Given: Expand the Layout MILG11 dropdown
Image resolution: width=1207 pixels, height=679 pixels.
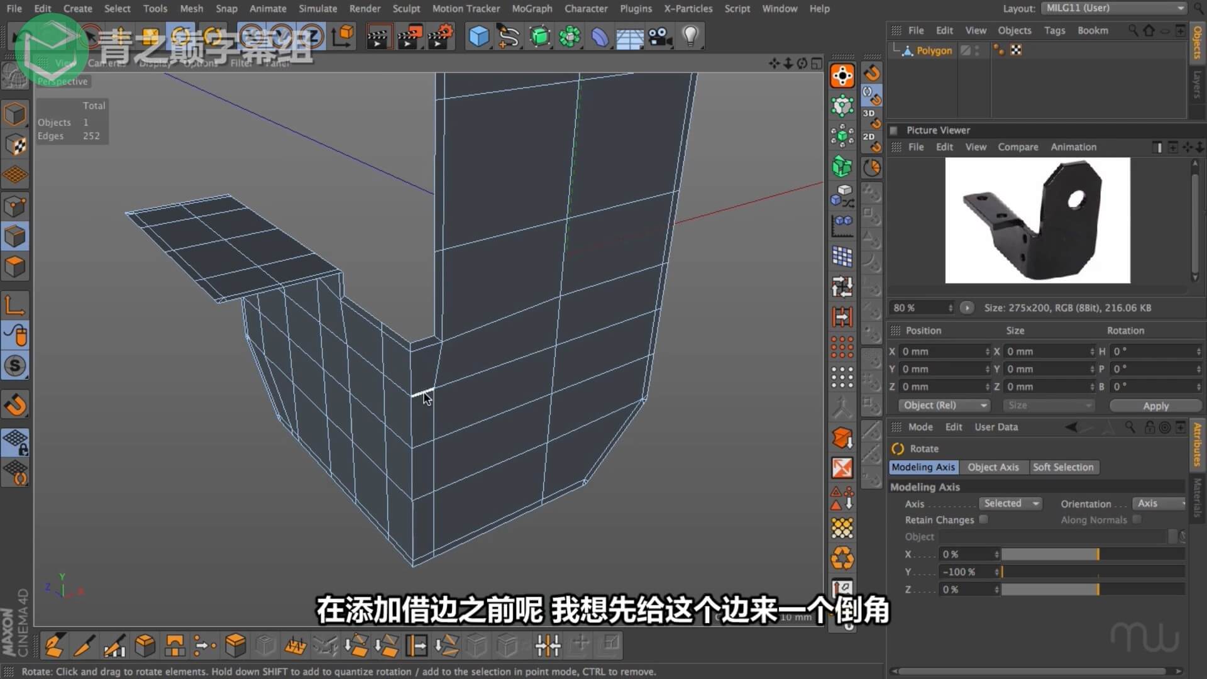Looking at the screenshot, I should (x=1113, y=8).
